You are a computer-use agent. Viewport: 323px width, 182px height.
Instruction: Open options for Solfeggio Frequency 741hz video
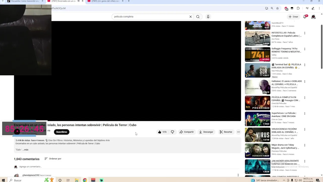click(305, 49)
